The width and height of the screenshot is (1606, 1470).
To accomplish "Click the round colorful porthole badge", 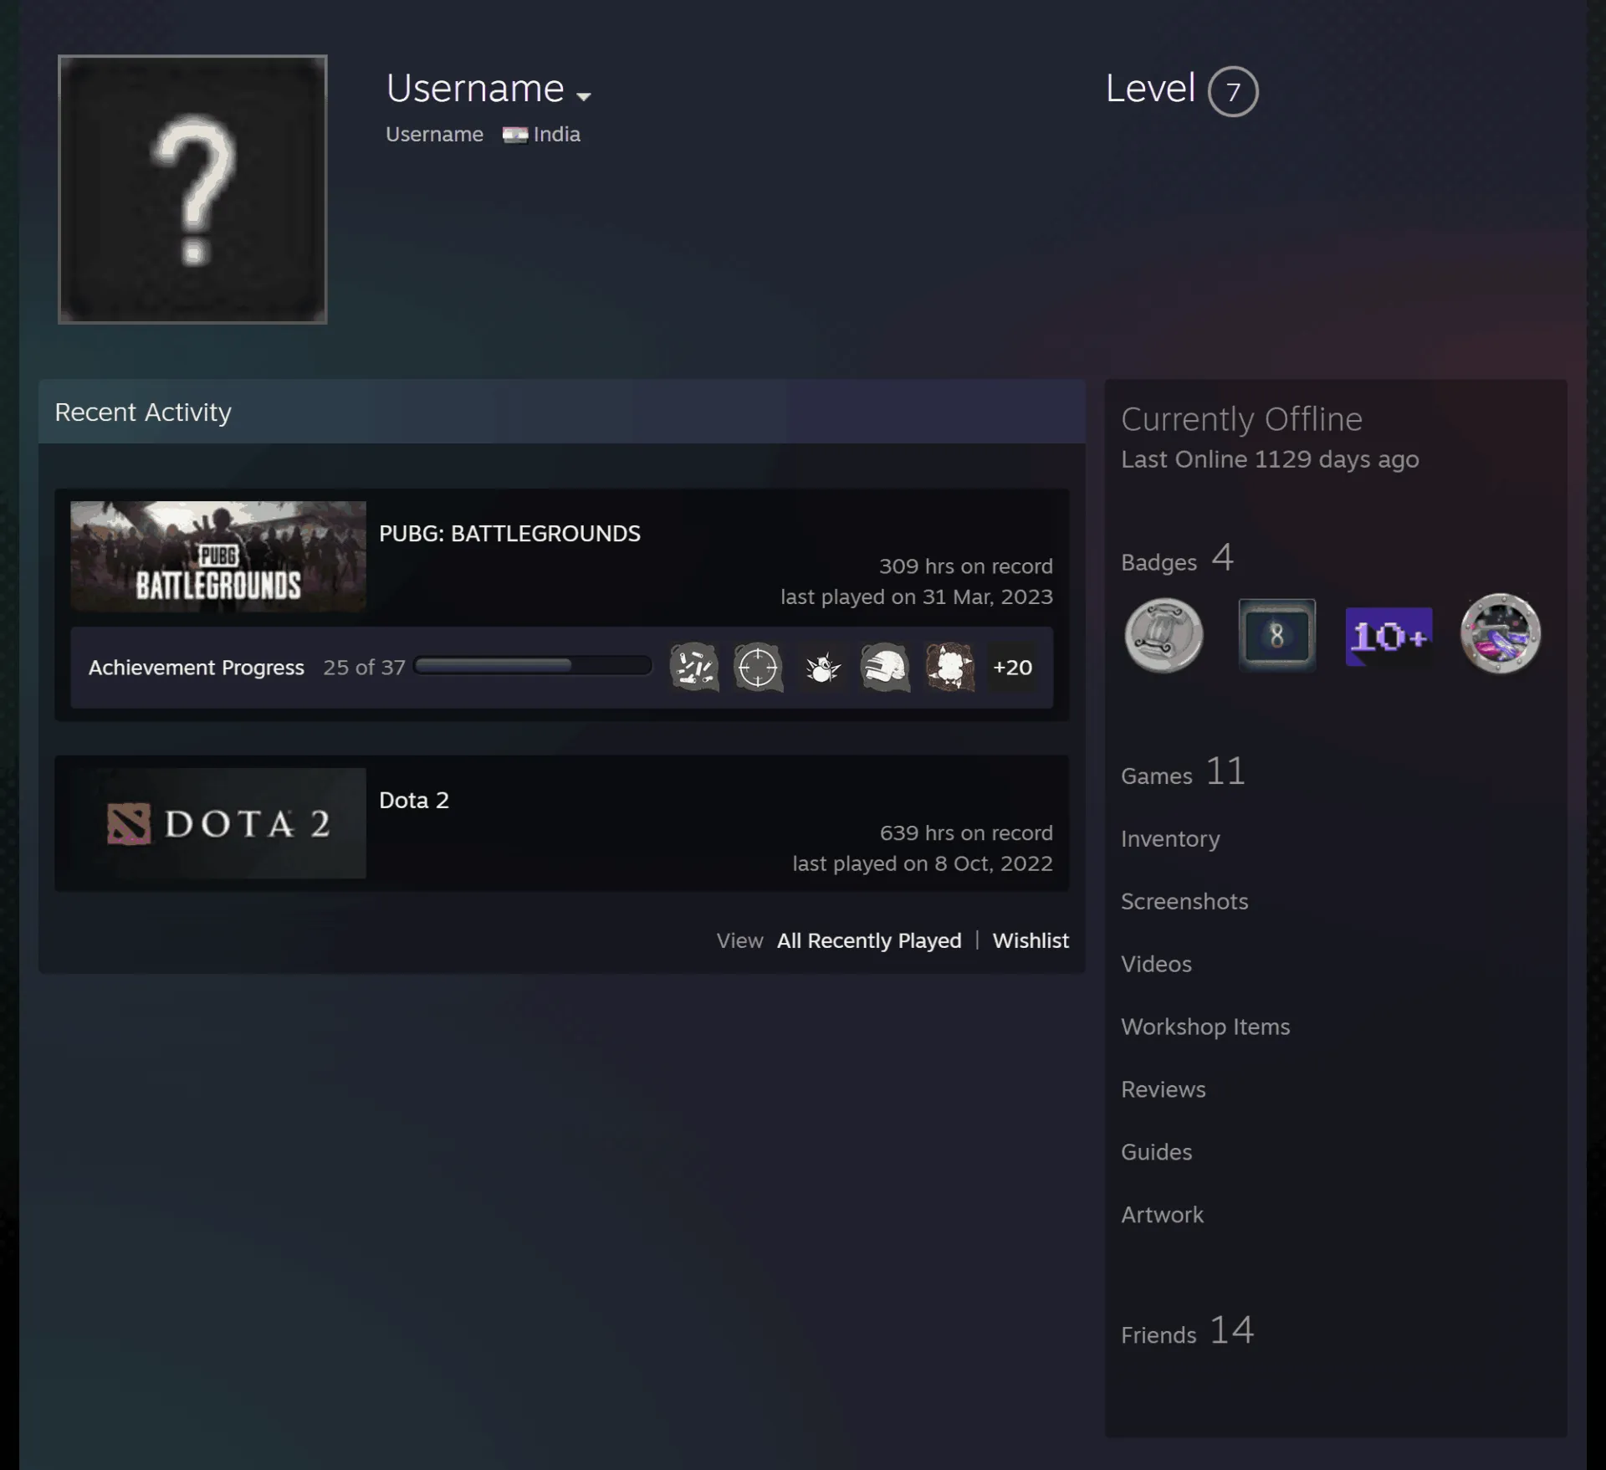I will coord(1501,634).
